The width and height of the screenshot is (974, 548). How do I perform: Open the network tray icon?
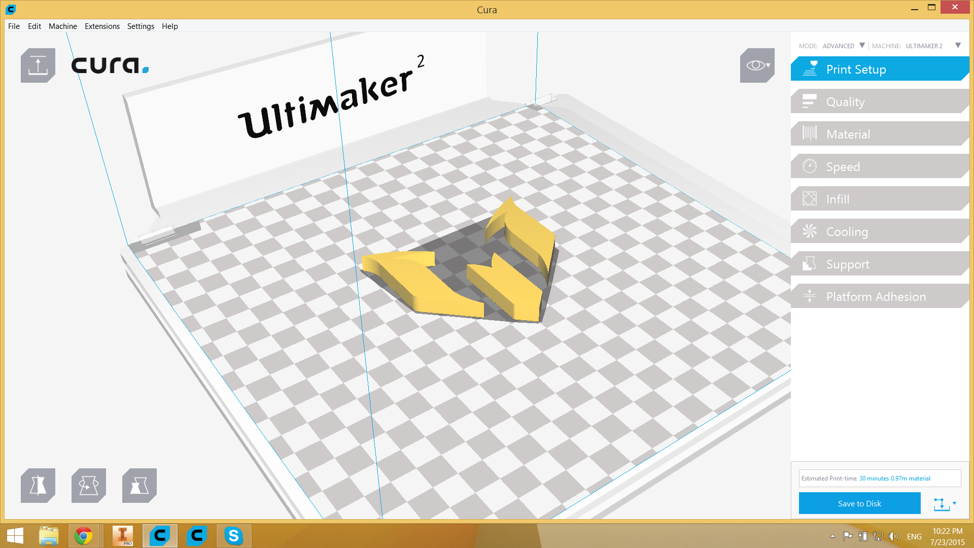pyautogui.click(x=878, y=536)
